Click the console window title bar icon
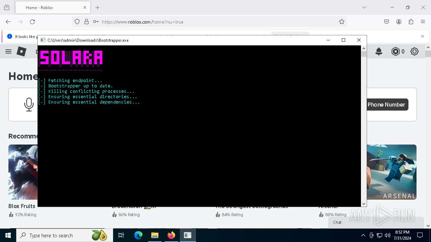The image size is (431, 242). [x=43, y=40]
